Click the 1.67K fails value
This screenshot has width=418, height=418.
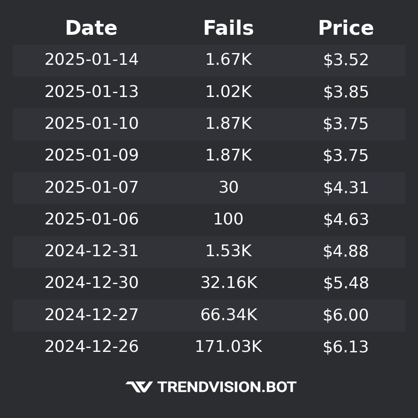(229, 60)
